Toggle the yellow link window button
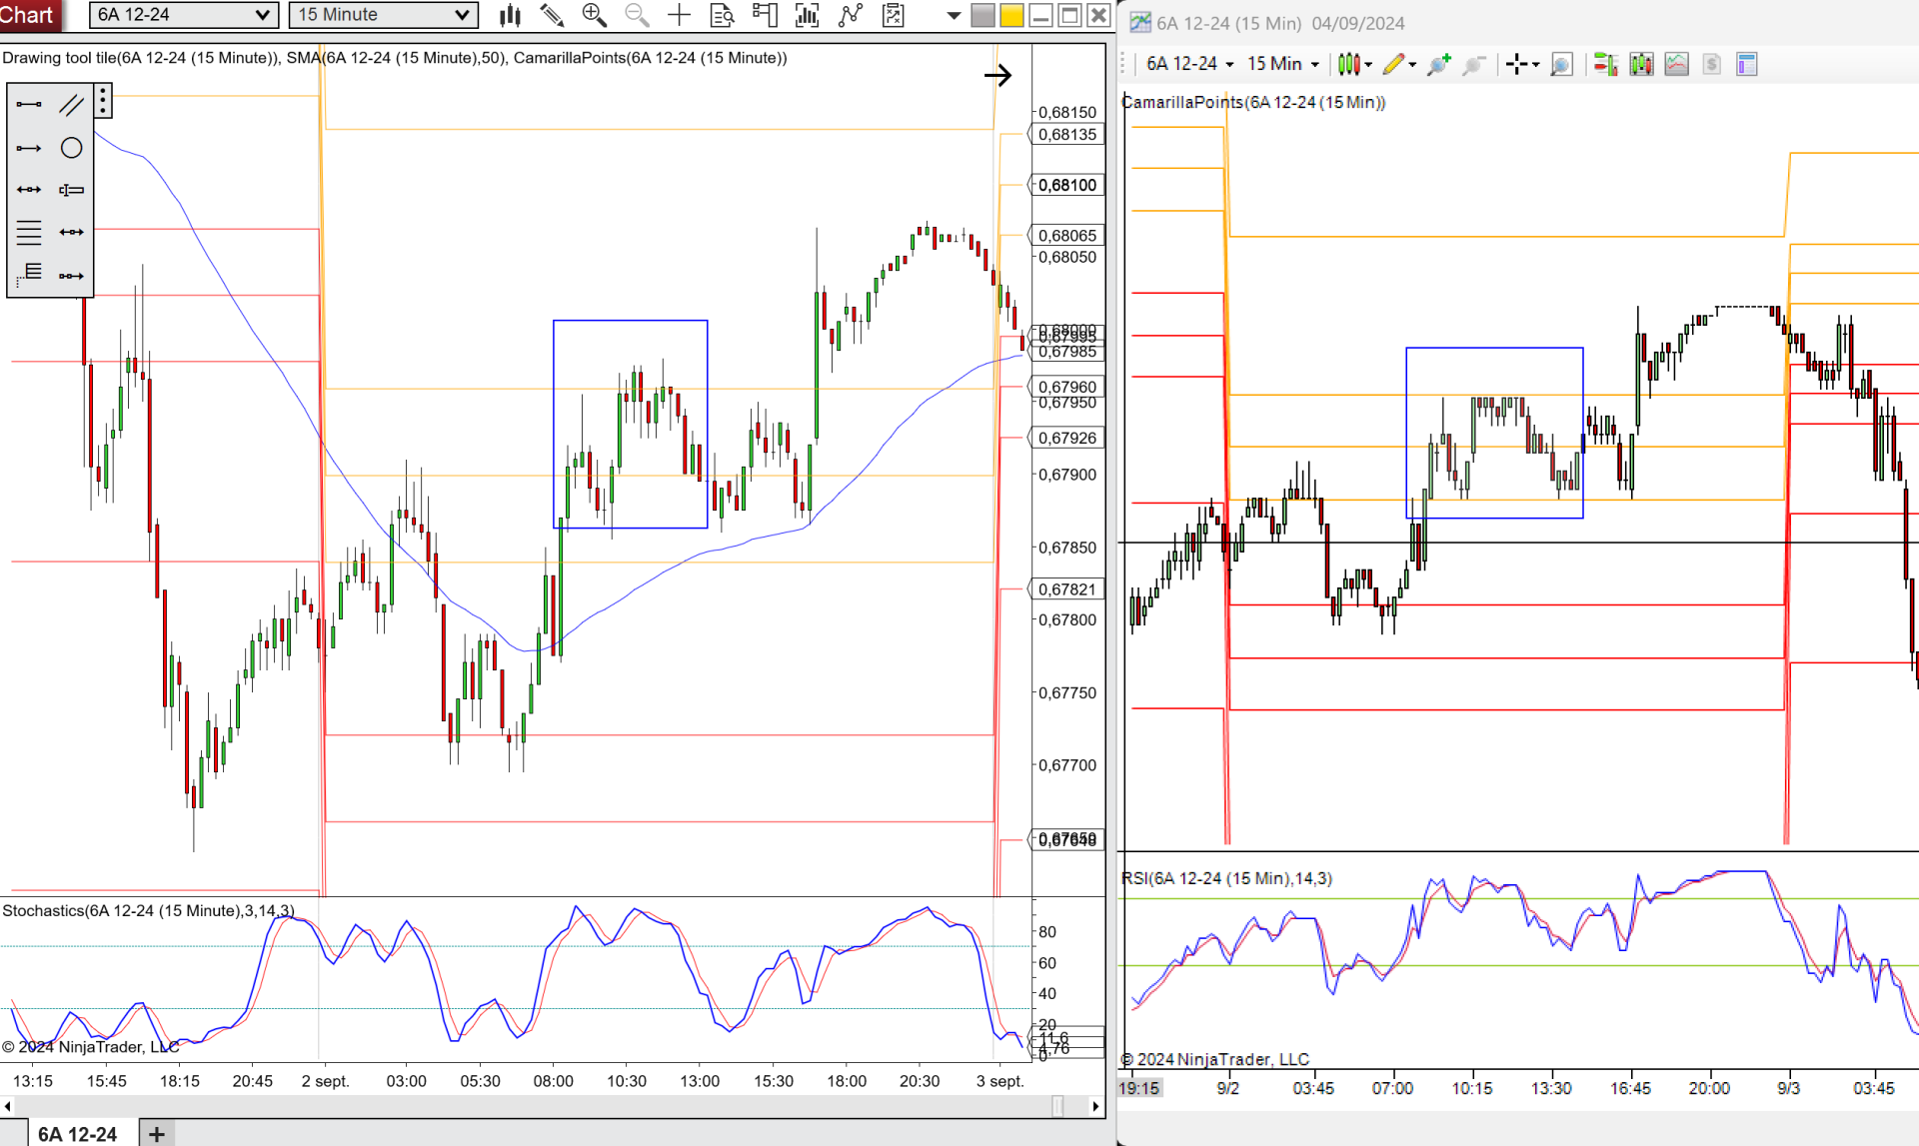This screenshot has height=1146, width=1919. pos(1011,15)
